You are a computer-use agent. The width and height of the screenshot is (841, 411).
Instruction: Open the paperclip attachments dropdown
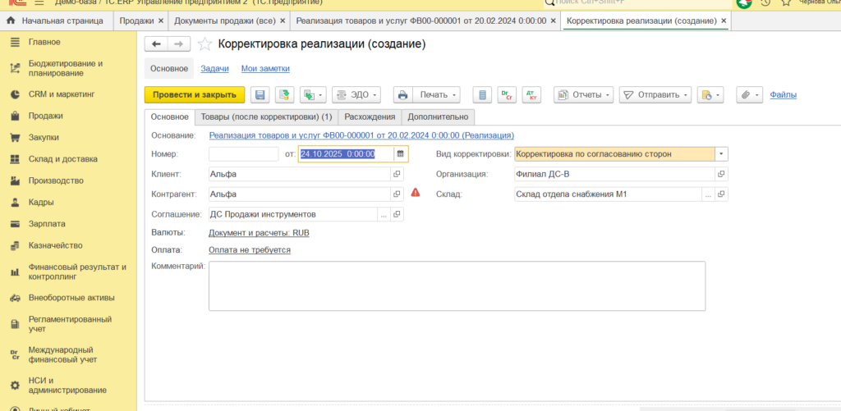(749, 95)
